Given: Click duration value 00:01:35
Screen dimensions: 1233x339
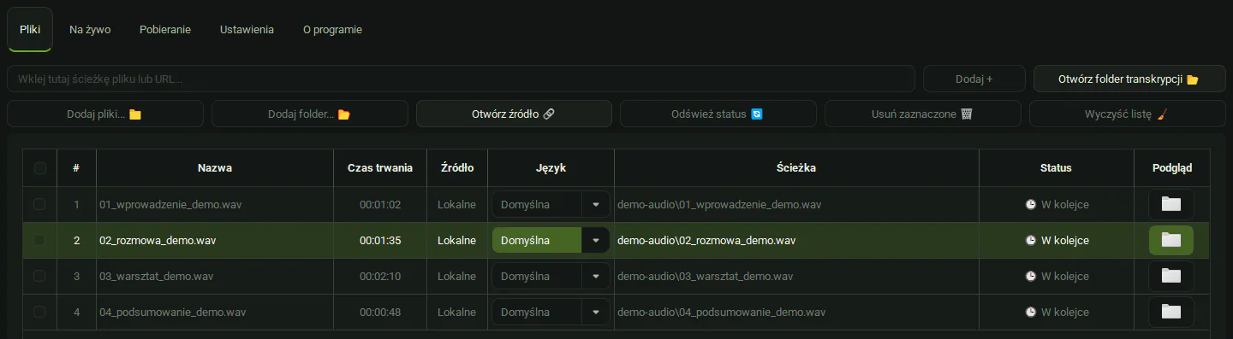Looking at the screenshot, I should click(380, 241).
